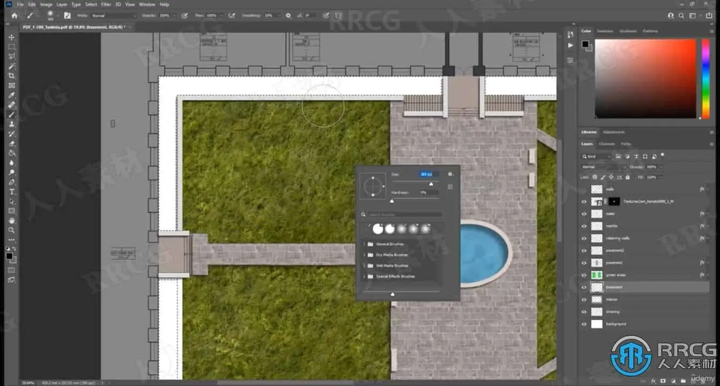Open the layer blend mode dropdown
This screenshot has width=720, height=386.
pyautogui.click(x=603, y=167)
